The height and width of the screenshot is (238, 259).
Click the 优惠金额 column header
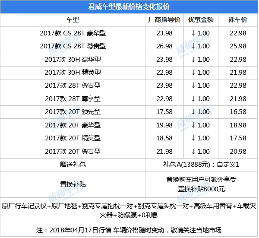[201, 20]
